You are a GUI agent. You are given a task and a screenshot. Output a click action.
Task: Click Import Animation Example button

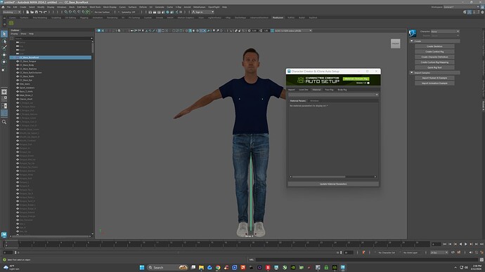coord(434,83)
